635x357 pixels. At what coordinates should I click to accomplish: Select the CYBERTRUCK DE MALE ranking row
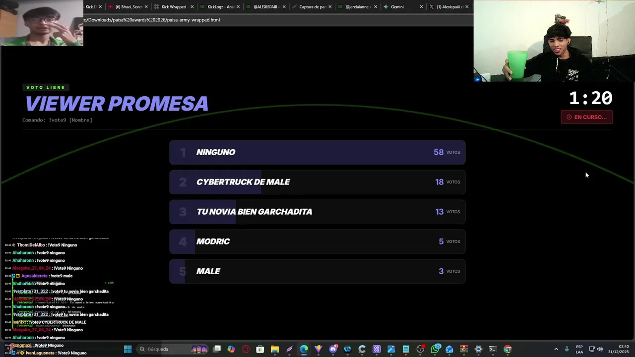click(317, 182)
